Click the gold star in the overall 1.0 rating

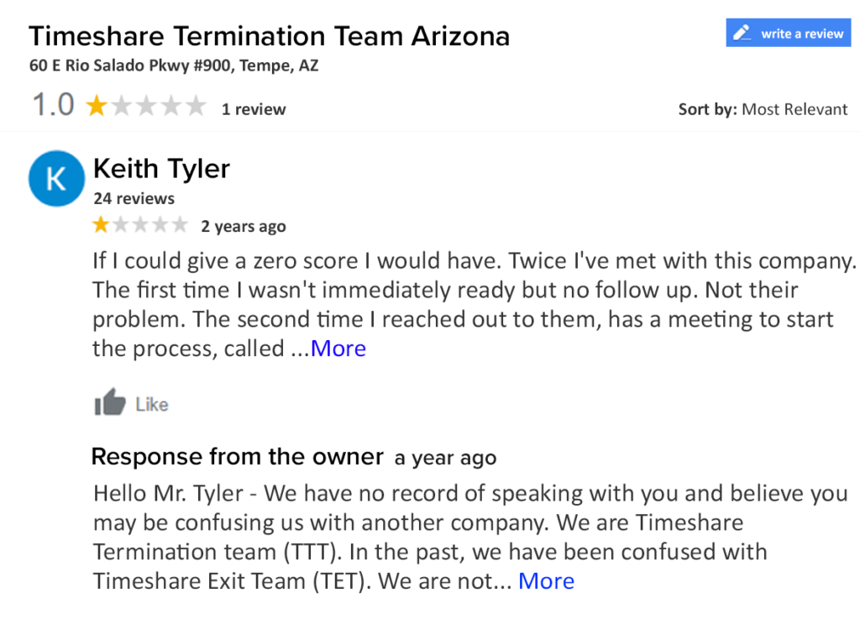pyautogui.click(x=97, y=106)
